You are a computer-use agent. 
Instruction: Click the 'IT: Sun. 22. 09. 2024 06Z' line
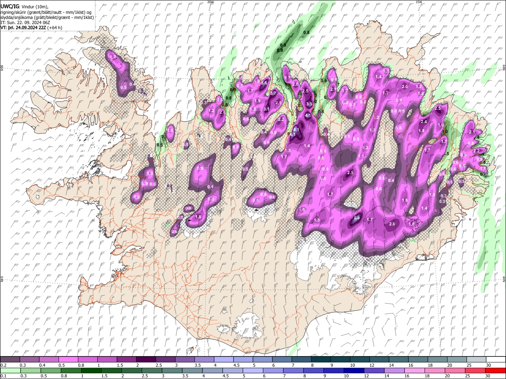[25, 23]
